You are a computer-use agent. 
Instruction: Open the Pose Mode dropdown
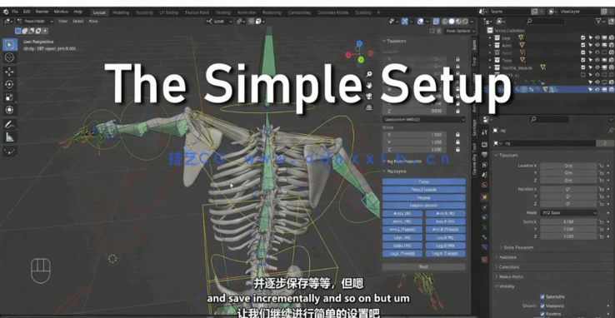35,21
